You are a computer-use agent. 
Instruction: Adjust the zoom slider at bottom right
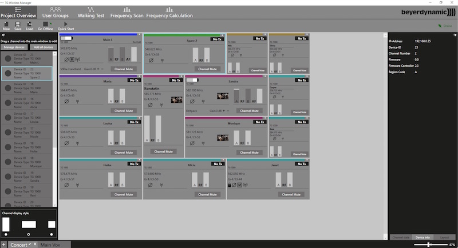[429, 244]
